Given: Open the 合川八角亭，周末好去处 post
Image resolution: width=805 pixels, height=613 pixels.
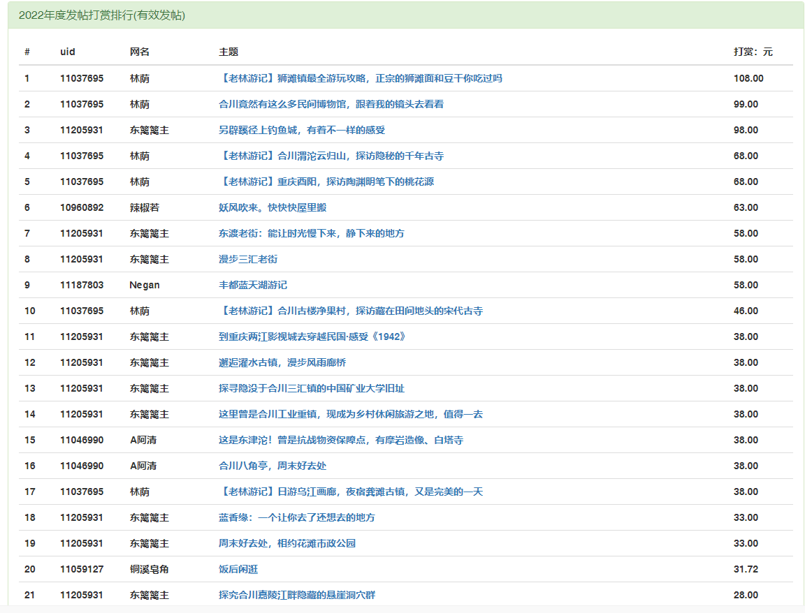Looking at the screenshot, I should 273,466.
